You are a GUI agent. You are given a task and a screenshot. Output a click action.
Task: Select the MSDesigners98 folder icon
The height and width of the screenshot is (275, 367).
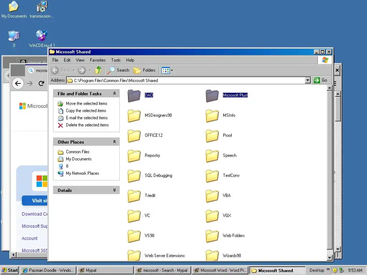(x=134, y=116)
